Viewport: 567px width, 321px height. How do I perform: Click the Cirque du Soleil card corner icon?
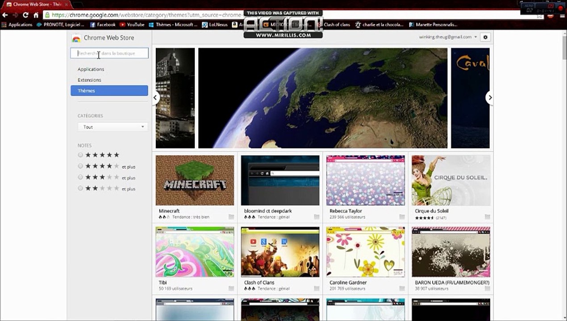click(488, 217)
